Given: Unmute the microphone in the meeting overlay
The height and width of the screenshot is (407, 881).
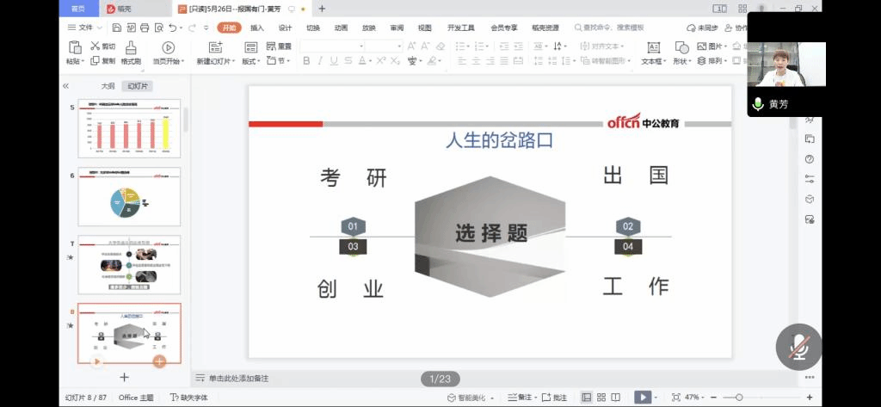Looking at the screenshot, I should 799,347.
